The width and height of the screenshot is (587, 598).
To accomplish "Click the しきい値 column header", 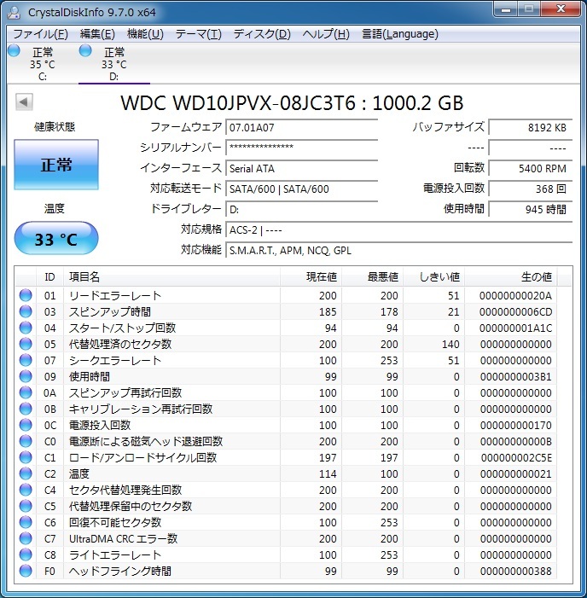I will tap(434, 277).
